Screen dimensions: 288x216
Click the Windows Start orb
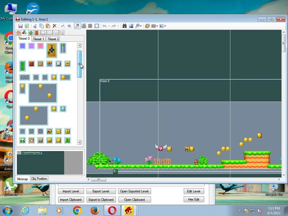[8, 210]
